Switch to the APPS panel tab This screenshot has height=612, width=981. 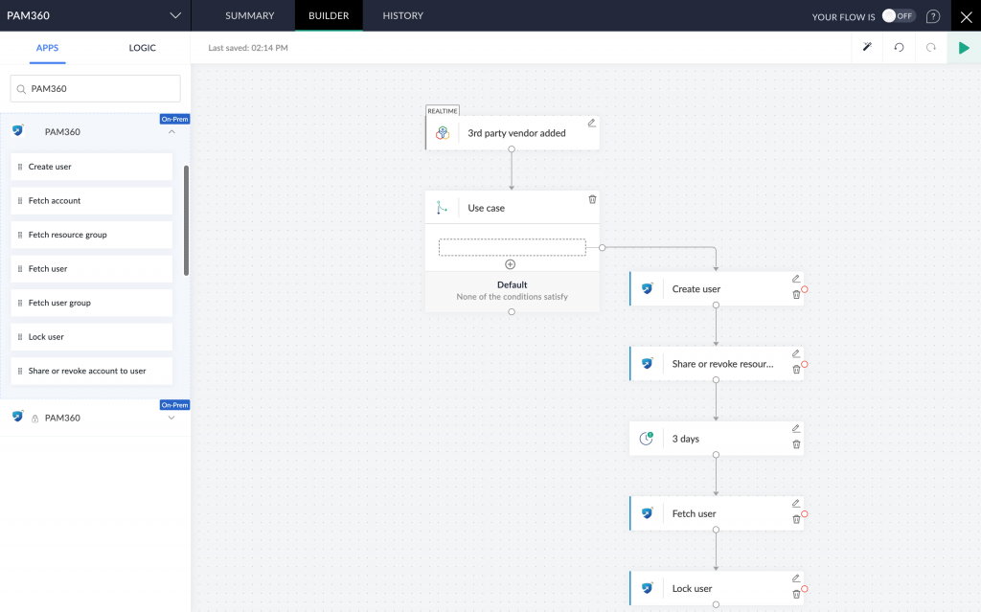pos(47,48)
